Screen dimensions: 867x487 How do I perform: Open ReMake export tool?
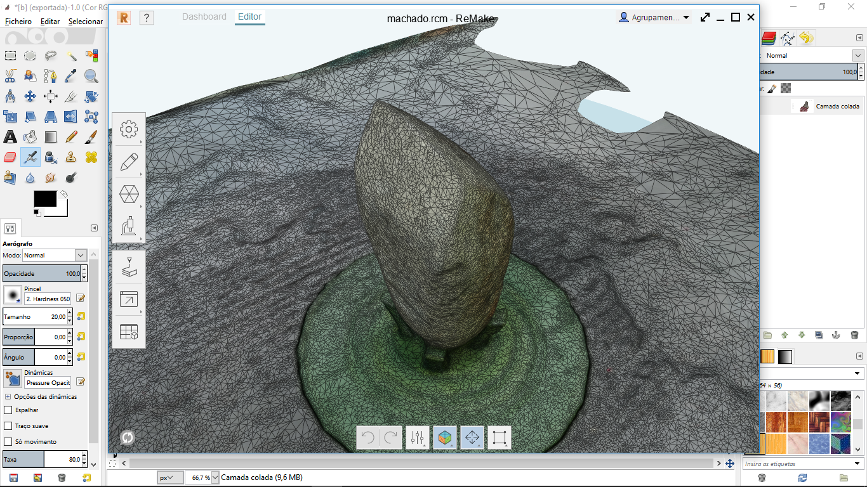click(x=129, y=299)
